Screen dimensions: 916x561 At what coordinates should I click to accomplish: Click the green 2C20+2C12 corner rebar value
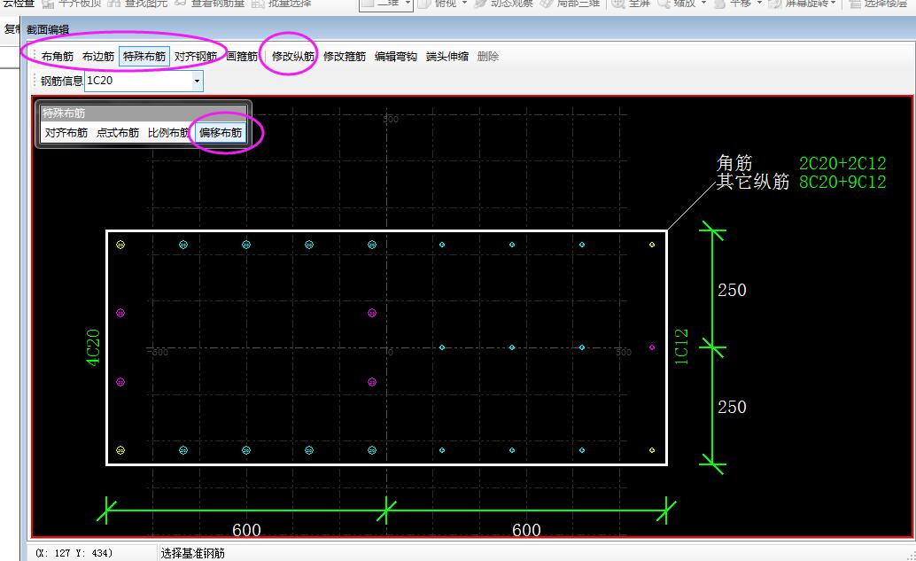[x=842, y=163]
